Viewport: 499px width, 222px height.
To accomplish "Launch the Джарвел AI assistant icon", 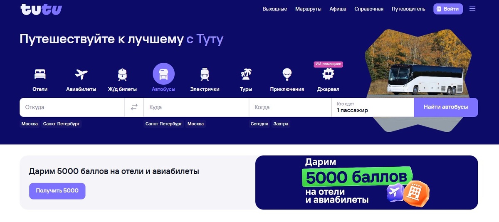I will [x=328, y=74].
